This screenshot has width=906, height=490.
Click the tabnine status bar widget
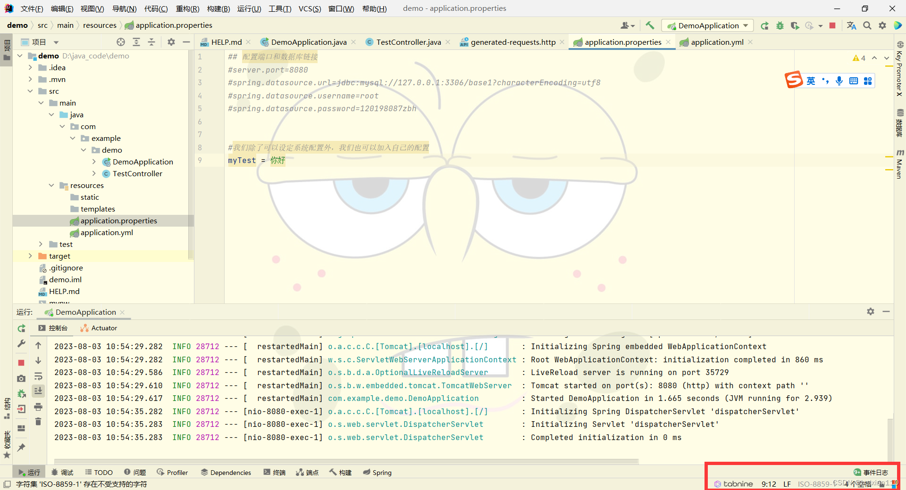click(x=733, y=484)
